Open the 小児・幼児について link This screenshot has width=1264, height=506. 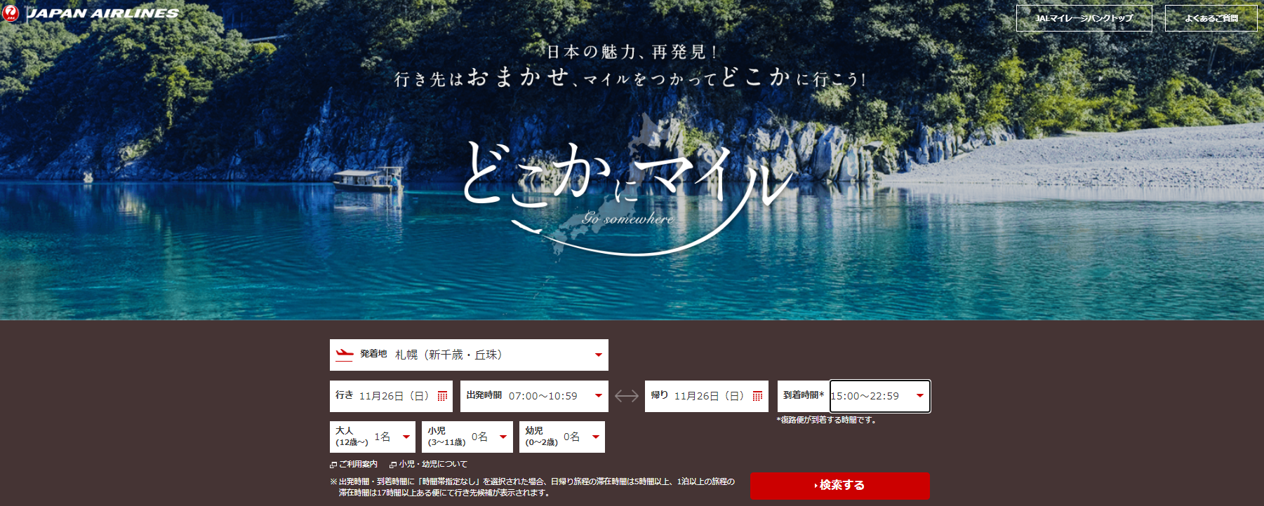433,464
